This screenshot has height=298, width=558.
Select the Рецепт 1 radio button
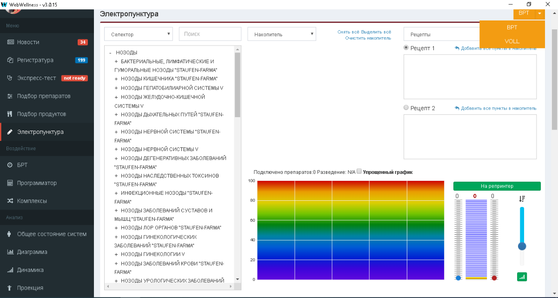(x=406, y=47)
